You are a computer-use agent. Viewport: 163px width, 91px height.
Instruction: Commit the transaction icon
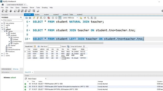point(53,18)
